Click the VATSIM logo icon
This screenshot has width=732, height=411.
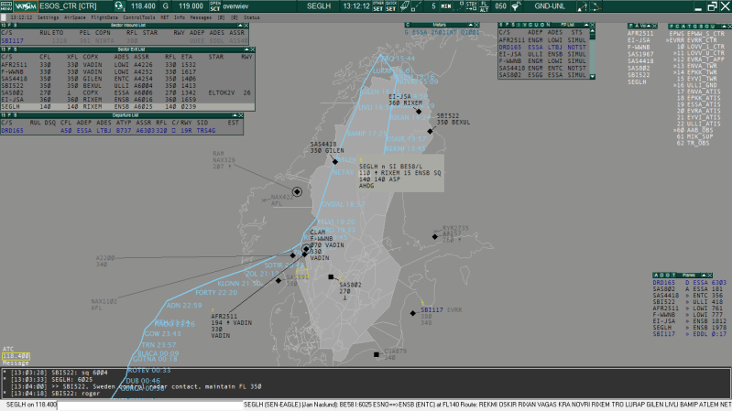click(25, 5)
